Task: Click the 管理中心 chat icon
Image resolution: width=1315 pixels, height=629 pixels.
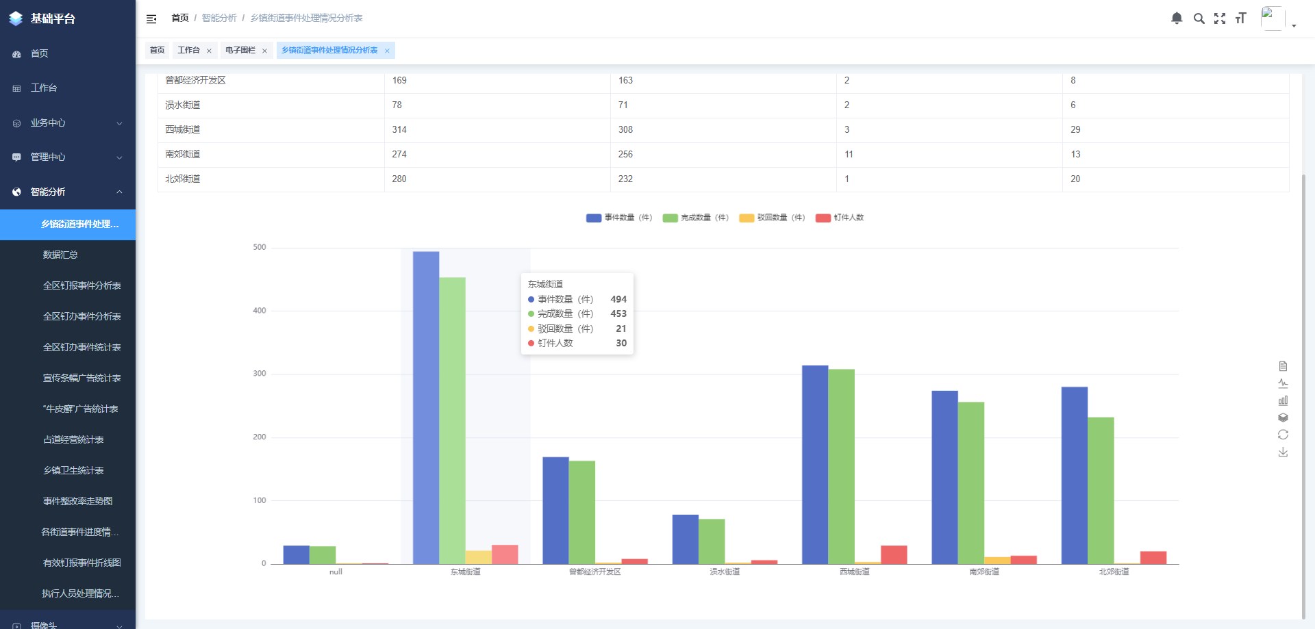Action: click(x=16, y=157)
